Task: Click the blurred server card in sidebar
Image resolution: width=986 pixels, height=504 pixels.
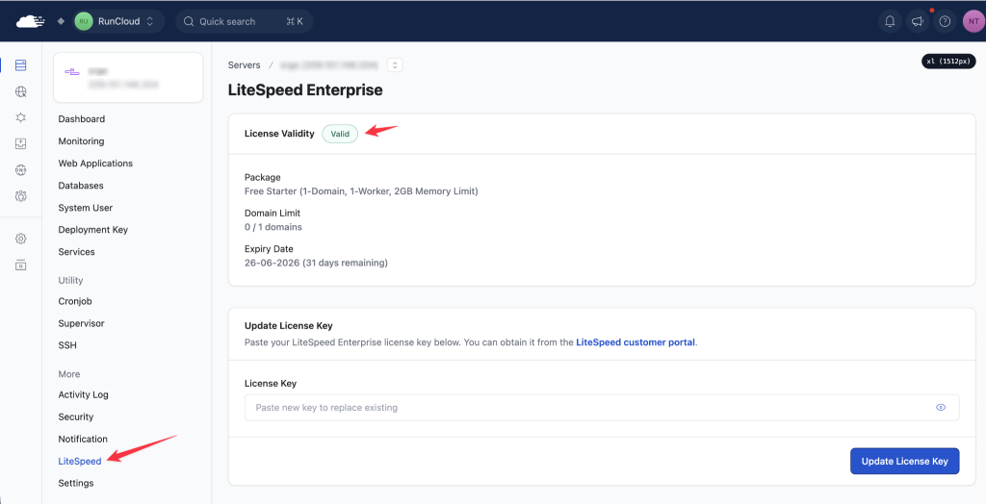Action: pyautogui.click(x=128, y=77)
